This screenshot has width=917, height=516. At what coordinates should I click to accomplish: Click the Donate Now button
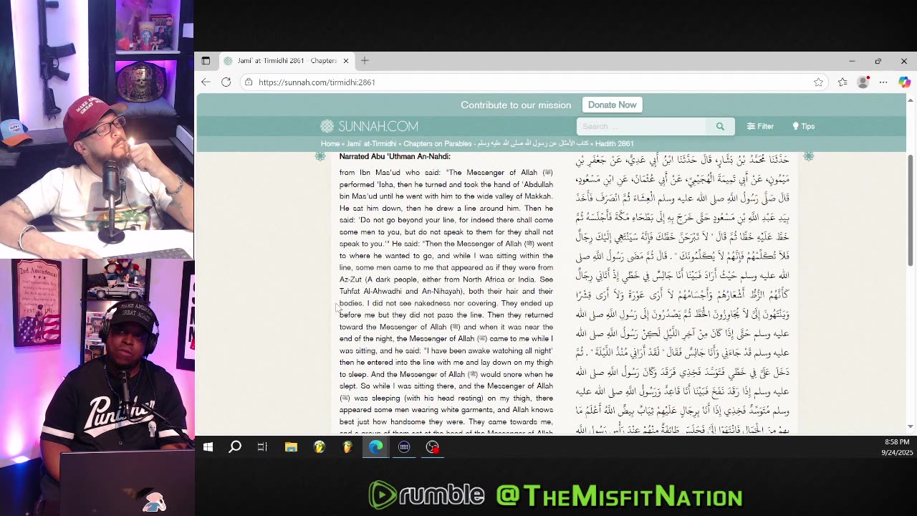[x=612, y=105]
